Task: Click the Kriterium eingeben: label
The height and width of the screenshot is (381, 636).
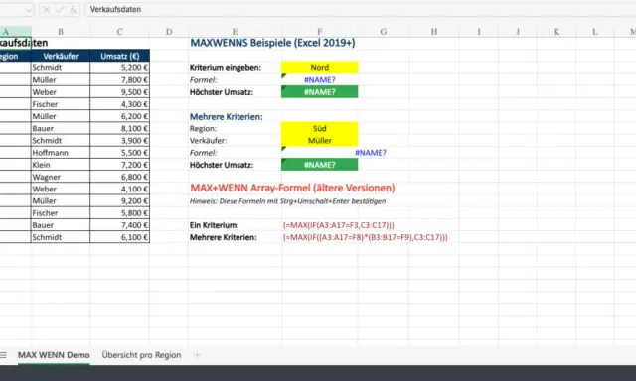Action: (226, 68)
